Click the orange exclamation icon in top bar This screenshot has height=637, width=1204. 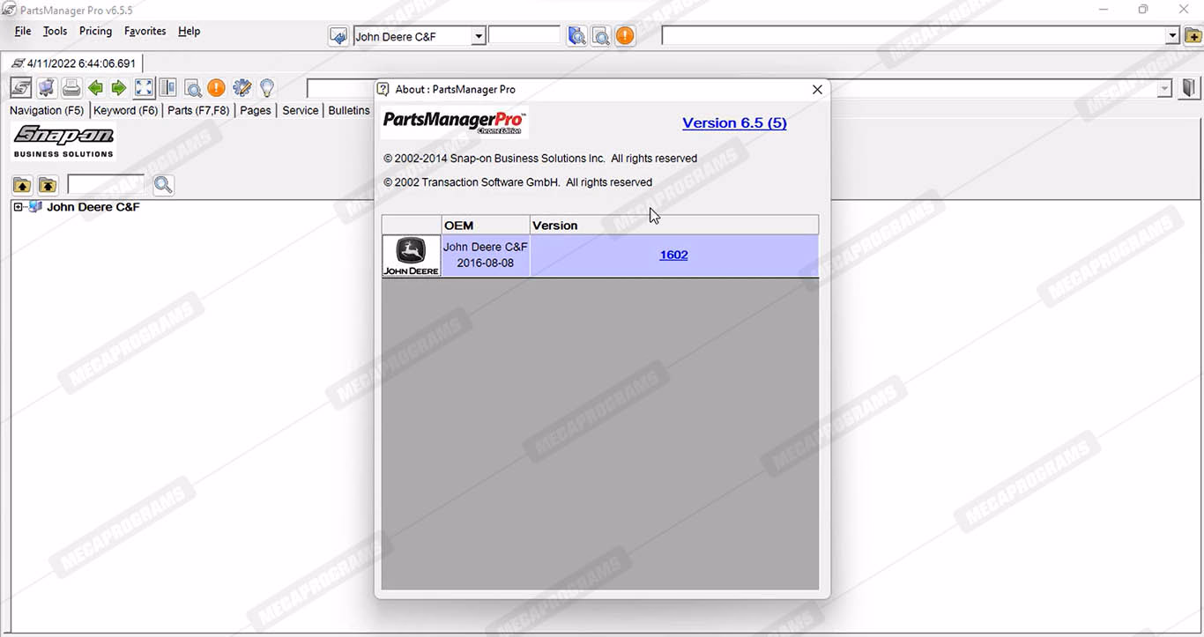625,36
